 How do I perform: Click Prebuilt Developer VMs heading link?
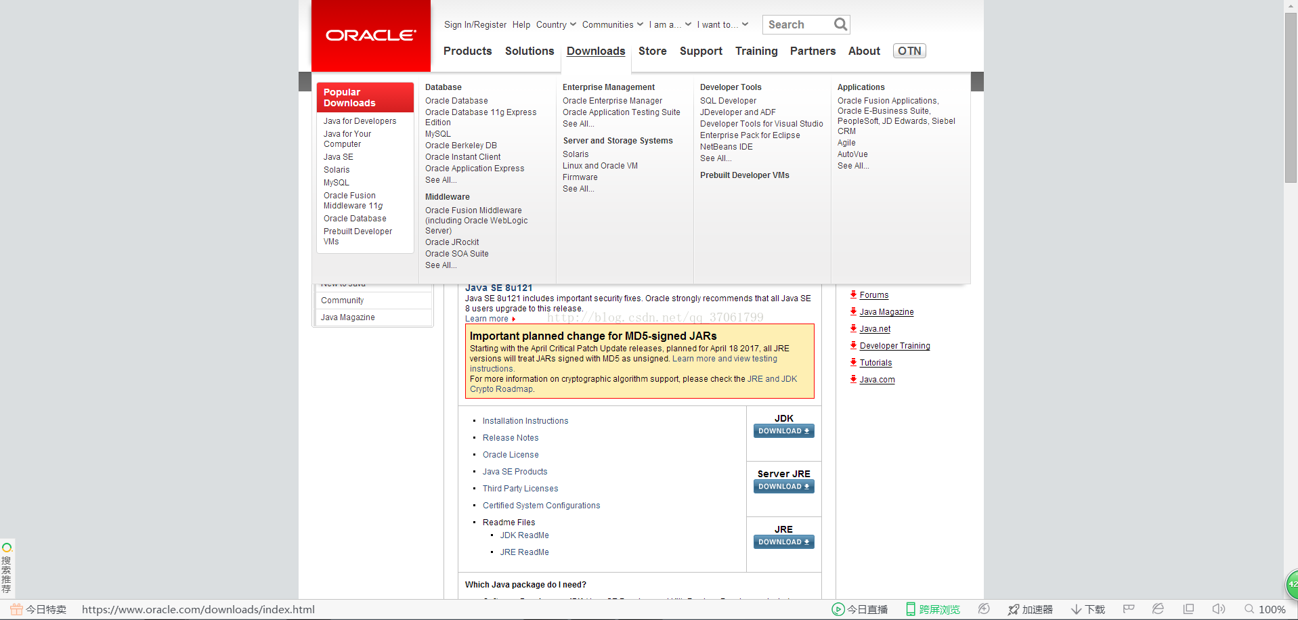pyautogui.click(x=745, y=175)
